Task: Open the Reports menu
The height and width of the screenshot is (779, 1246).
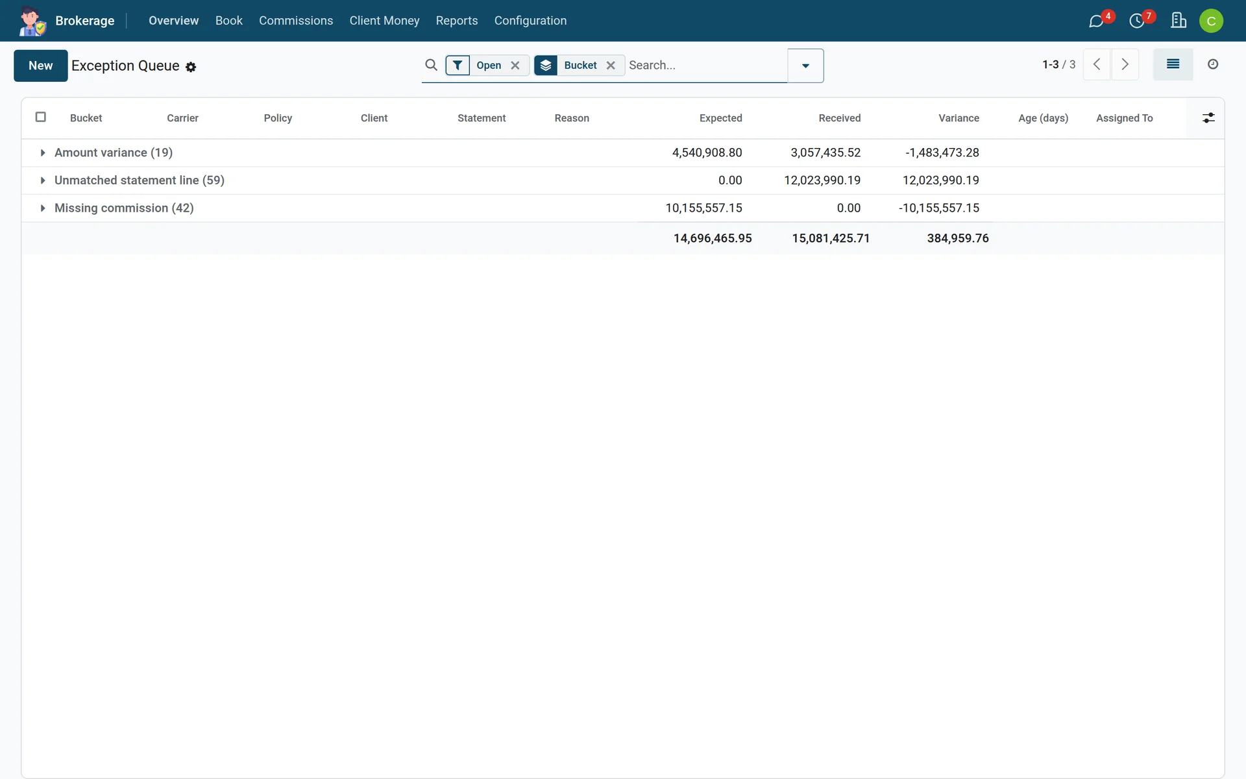Action: (456, 21)
